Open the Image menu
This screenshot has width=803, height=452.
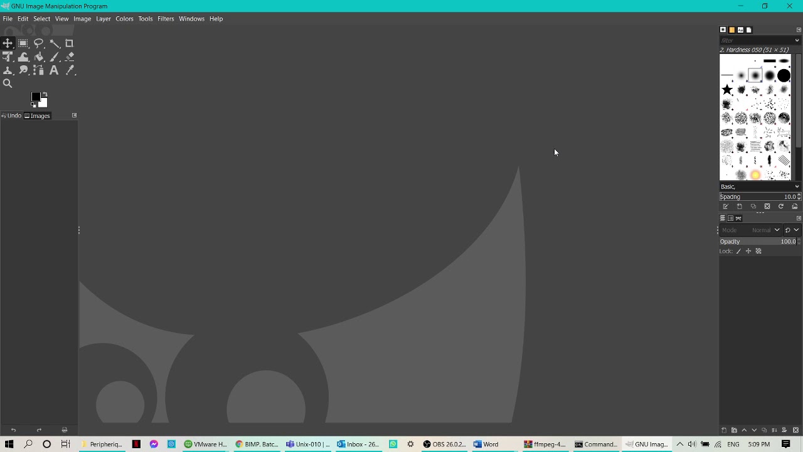(82, 19)
